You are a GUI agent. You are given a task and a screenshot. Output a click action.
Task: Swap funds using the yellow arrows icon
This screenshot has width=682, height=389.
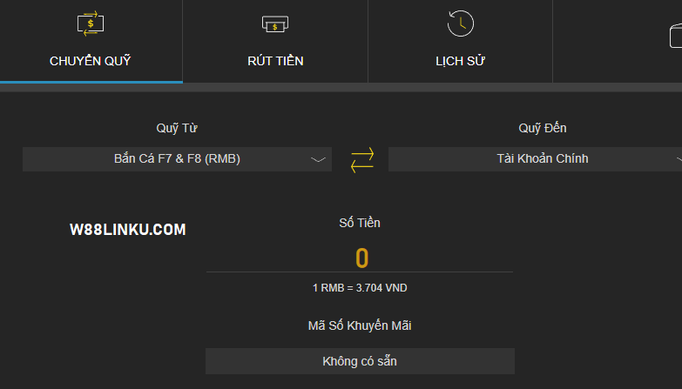[362, 159]
